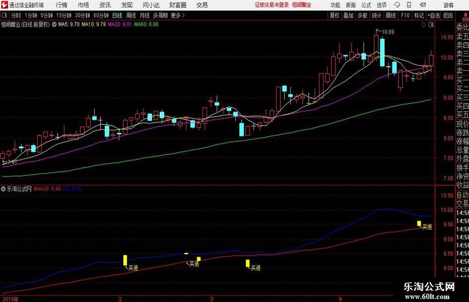Toggle the left panel icon beside 分时
Image resolution: width=469 pixels, height=302 pixels.
4,15
